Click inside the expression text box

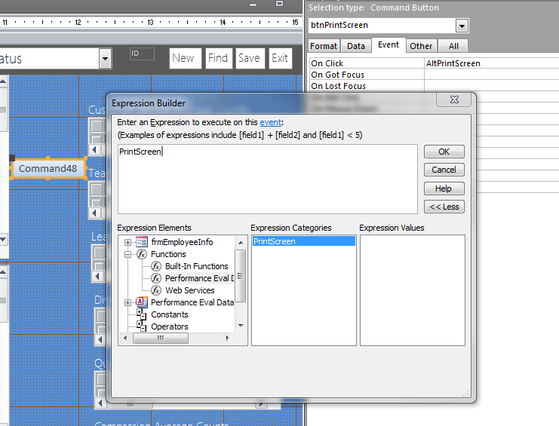point(267,179)
